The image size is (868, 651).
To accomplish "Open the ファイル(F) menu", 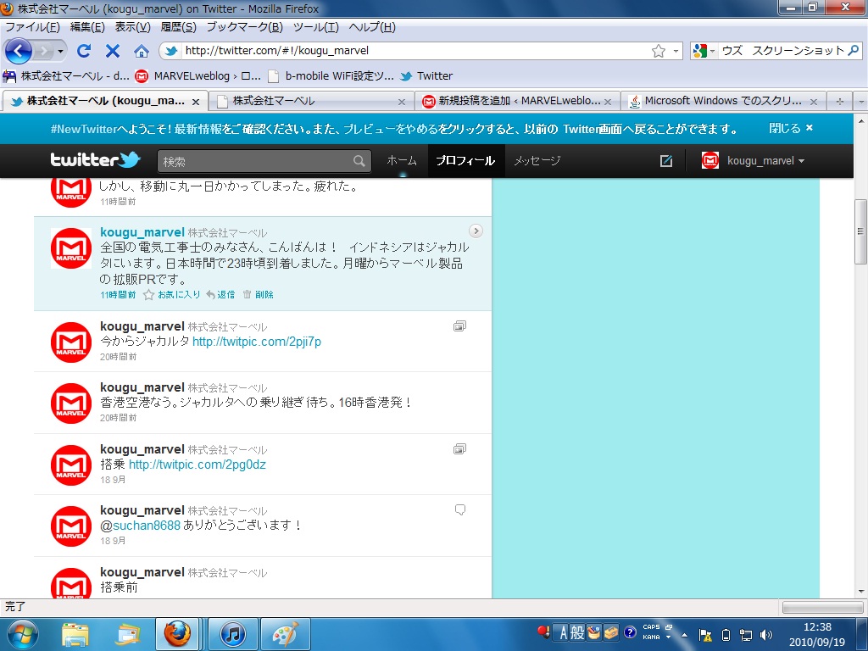I will (x=32, y=27).
